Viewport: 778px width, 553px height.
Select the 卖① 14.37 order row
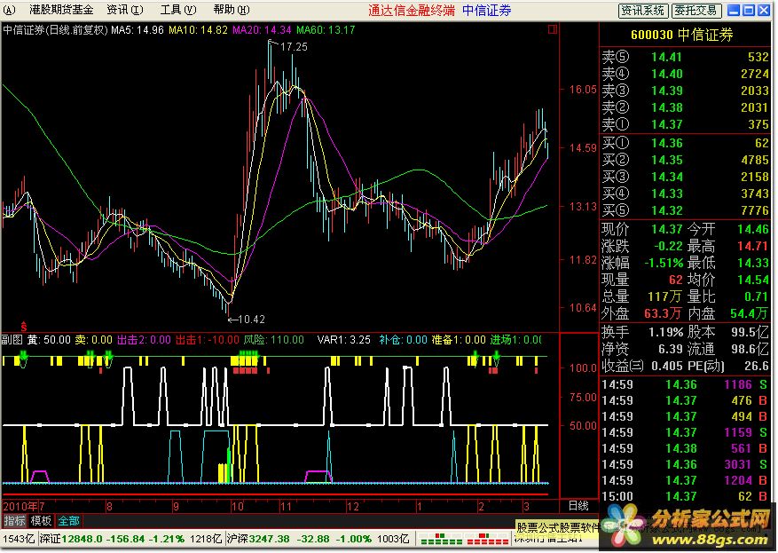(685, 124)
